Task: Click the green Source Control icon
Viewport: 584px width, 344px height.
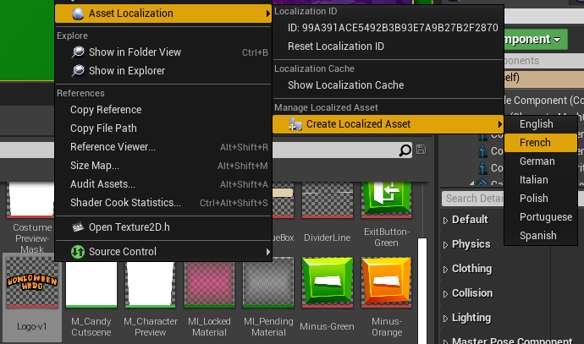Action: [x=78, y=252]
